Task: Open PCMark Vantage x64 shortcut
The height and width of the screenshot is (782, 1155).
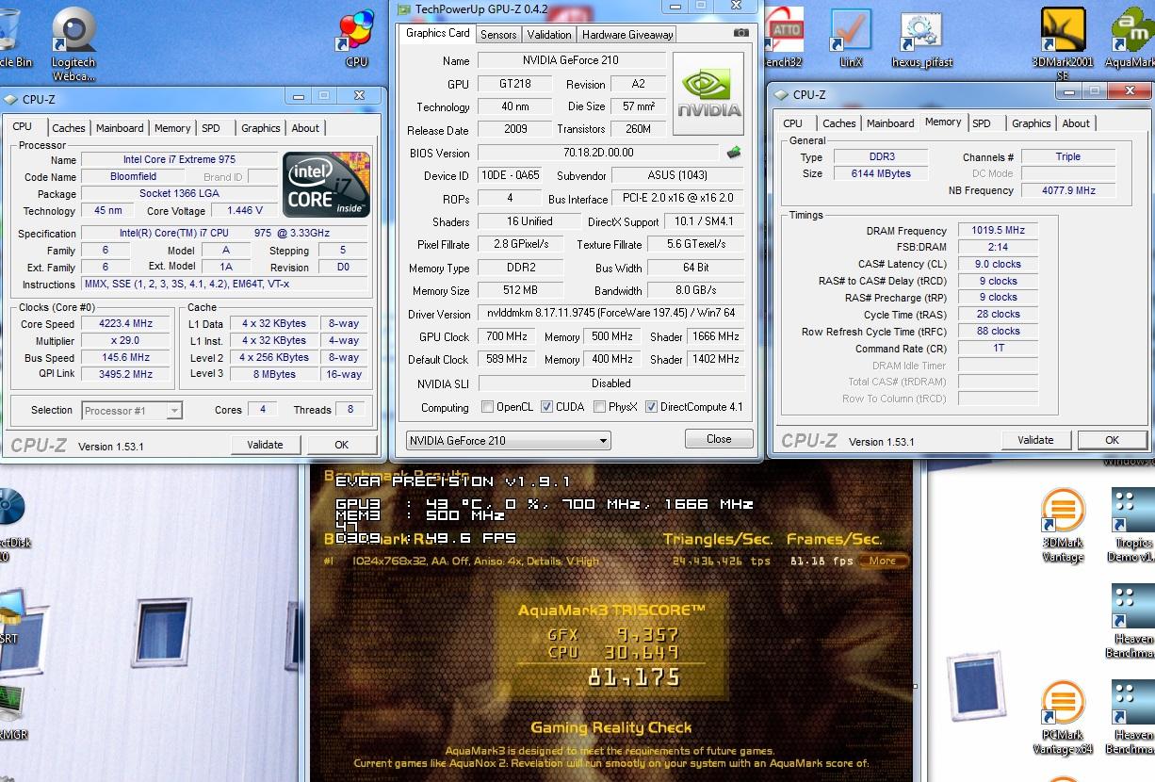Action: 1063,718
